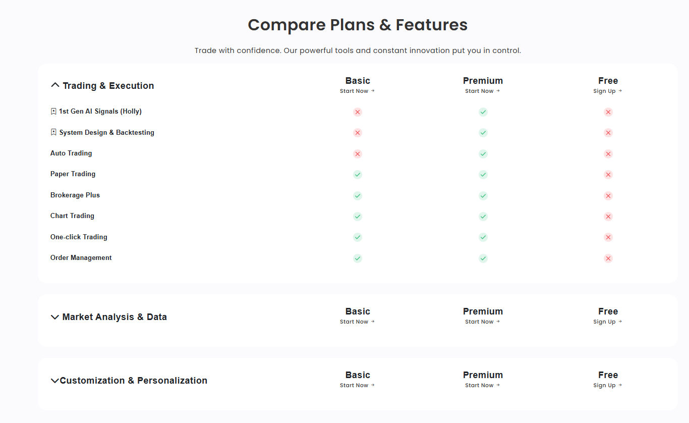
Task: Click green check for Paper Trading under Basic
Action: tap(358, 175)
